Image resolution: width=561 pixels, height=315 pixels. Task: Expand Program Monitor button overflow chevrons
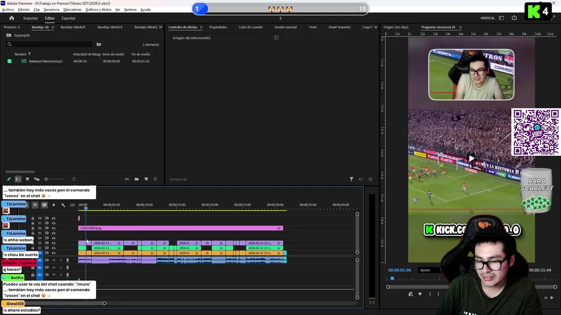pos(546,298)
